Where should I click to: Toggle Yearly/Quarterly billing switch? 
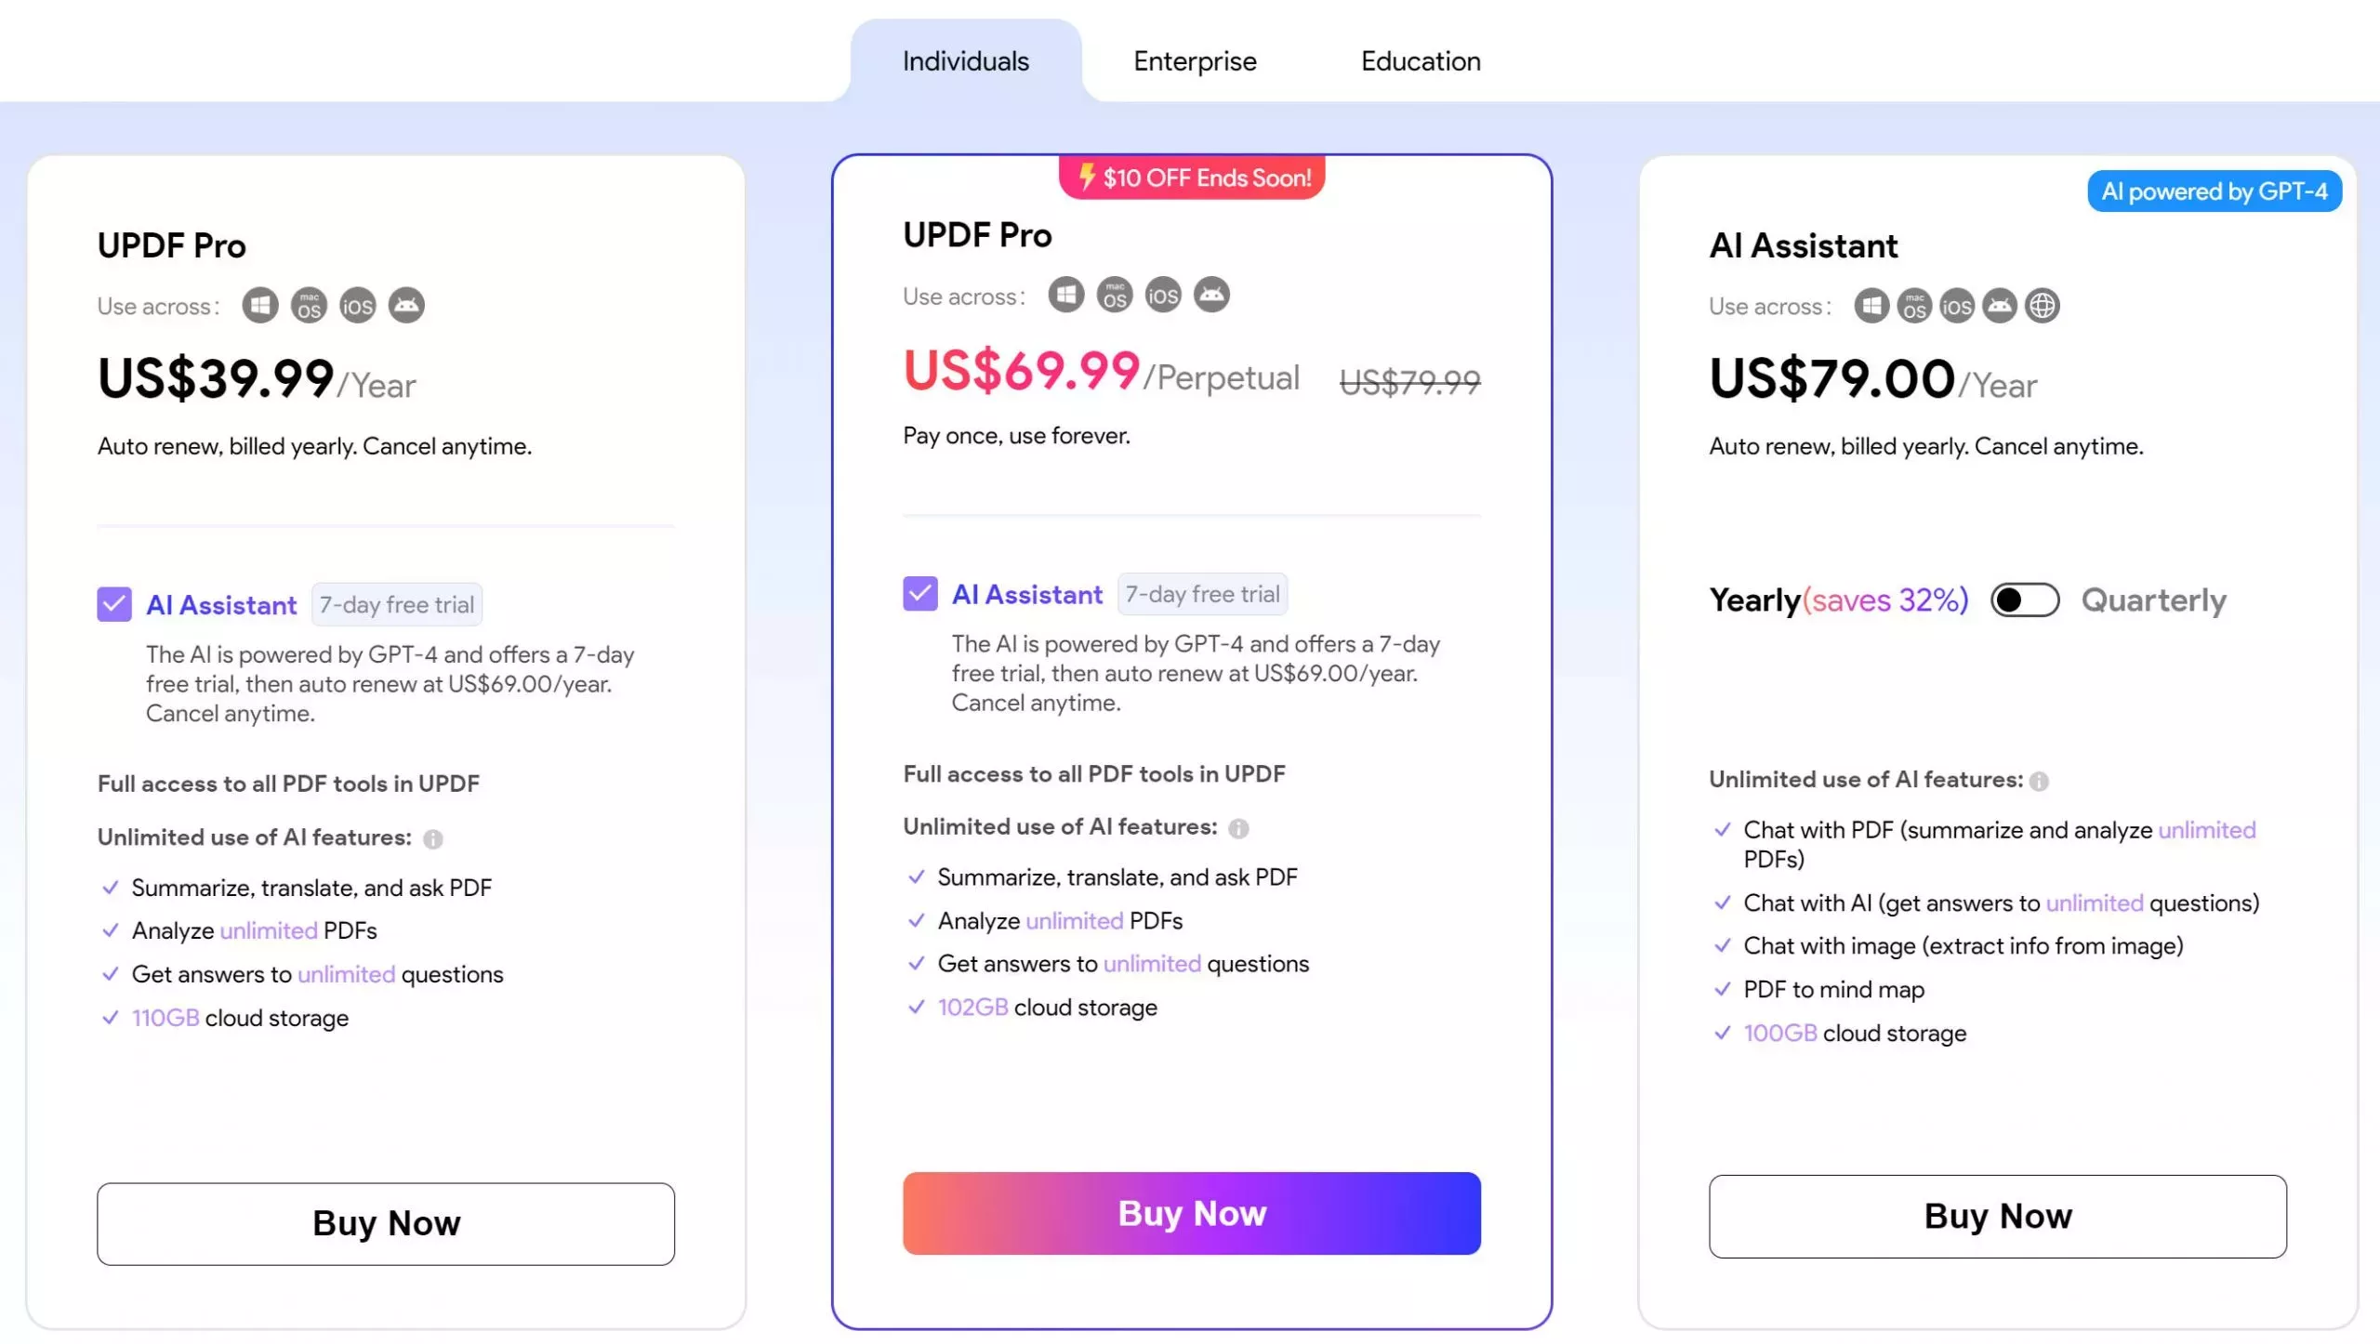(x=2024, y=600)
